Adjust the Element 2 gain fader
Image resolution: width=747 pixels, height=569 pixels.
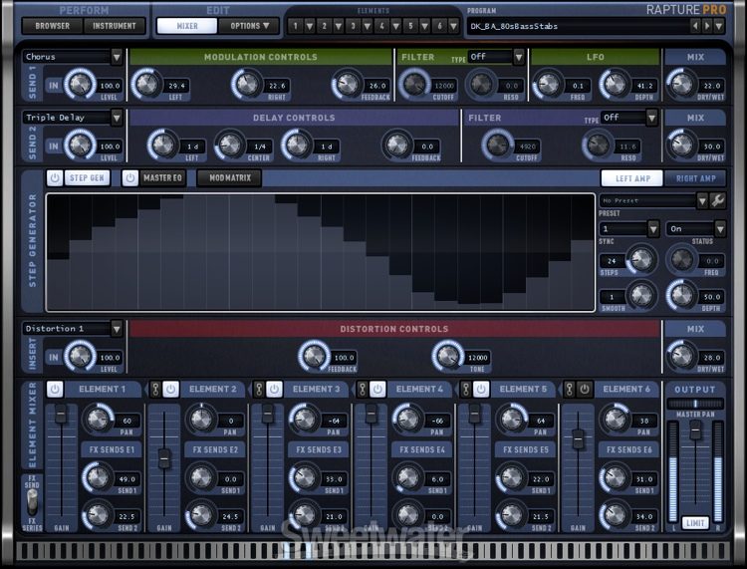tap(164, 458)
